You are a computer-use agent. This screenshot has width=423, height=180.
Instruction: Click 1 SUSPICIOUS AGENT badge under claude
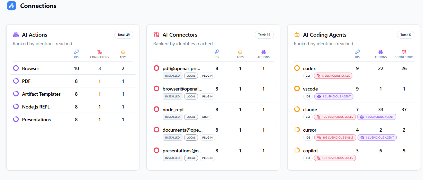click(377, 117)
